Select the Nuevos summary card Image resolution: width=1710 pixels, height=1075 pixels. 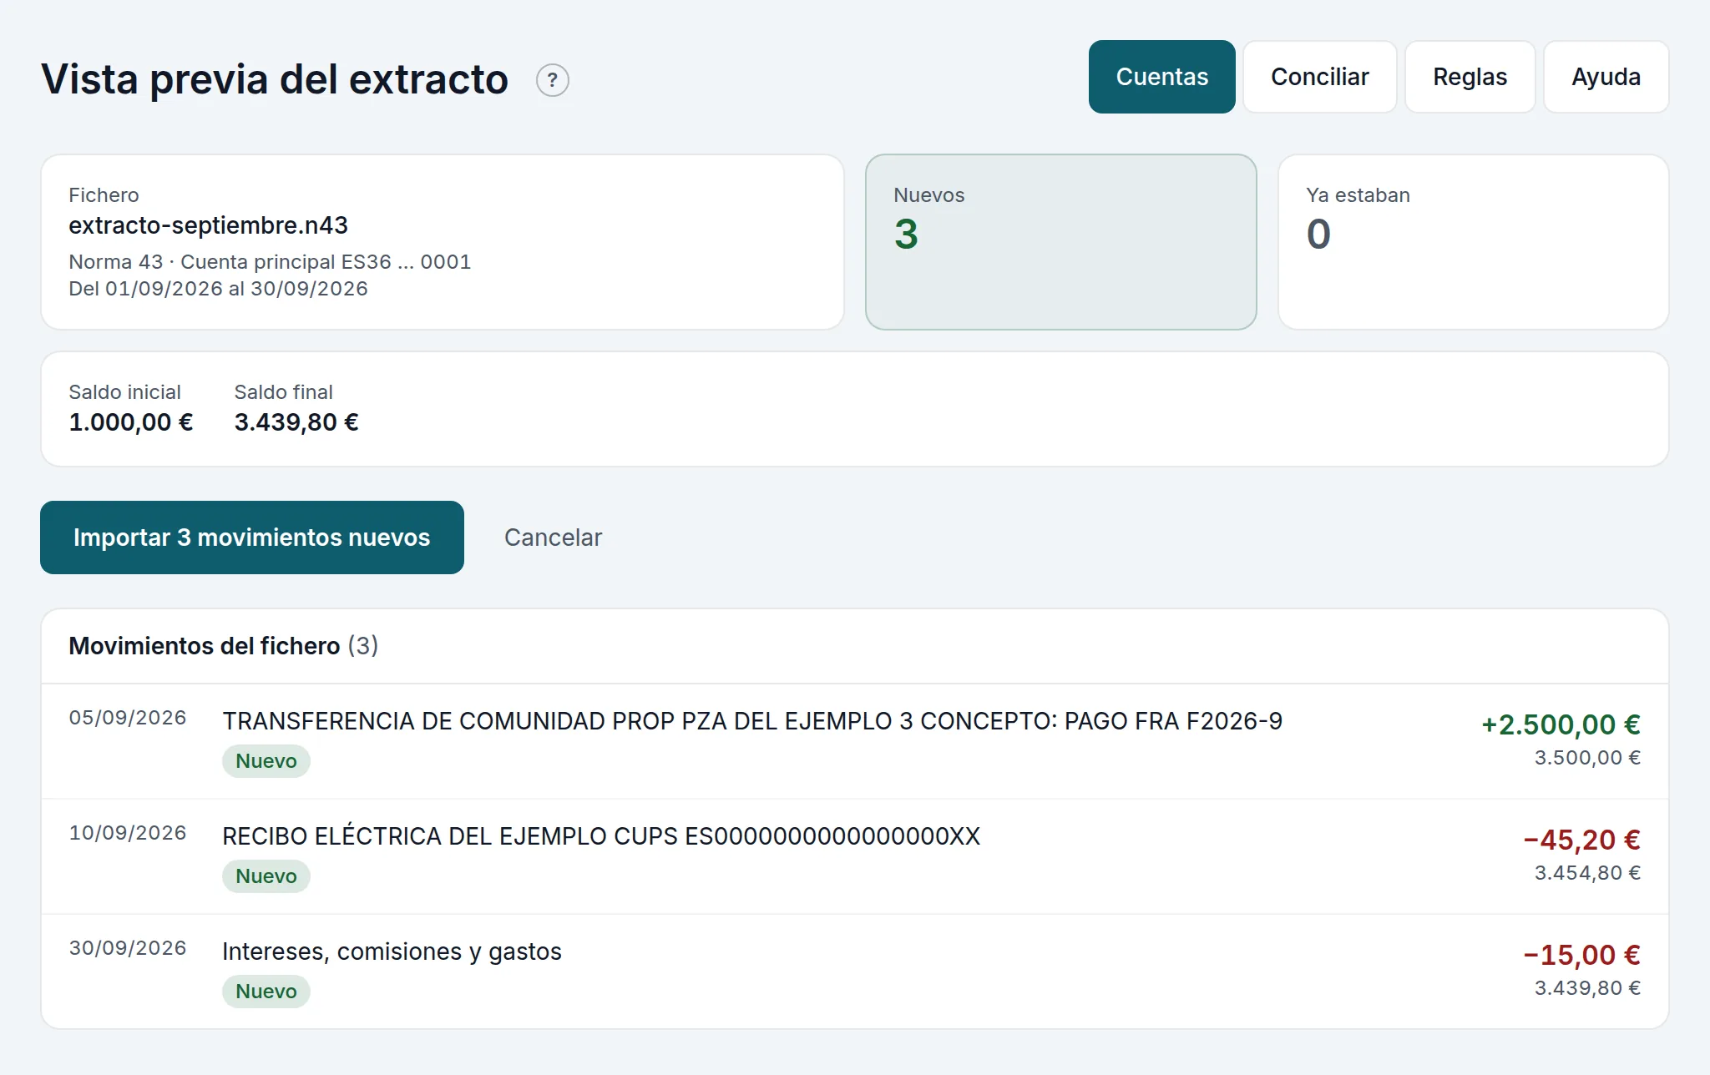pyautogui.click(x=1060, y=242)
